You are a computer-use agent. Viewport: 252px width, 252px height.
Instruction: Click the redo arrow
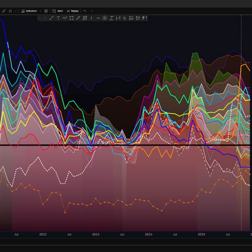[x=92, y=11]
